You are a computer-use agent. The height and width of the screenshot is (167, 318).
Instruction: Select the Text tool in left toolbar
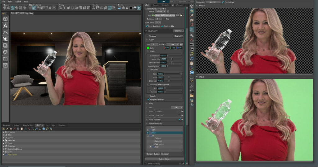[5, 26]
